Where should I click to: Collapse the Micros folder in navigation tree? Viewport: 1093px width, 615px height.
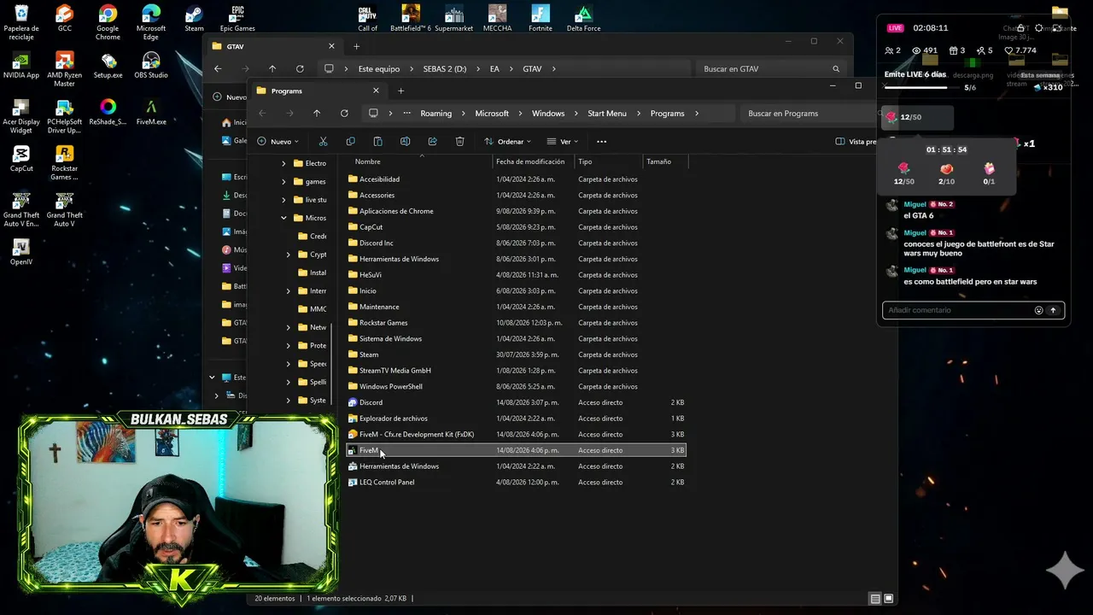tap(283, 218)
